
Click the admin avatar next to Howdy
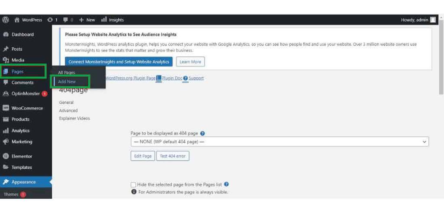pos(433,20)
